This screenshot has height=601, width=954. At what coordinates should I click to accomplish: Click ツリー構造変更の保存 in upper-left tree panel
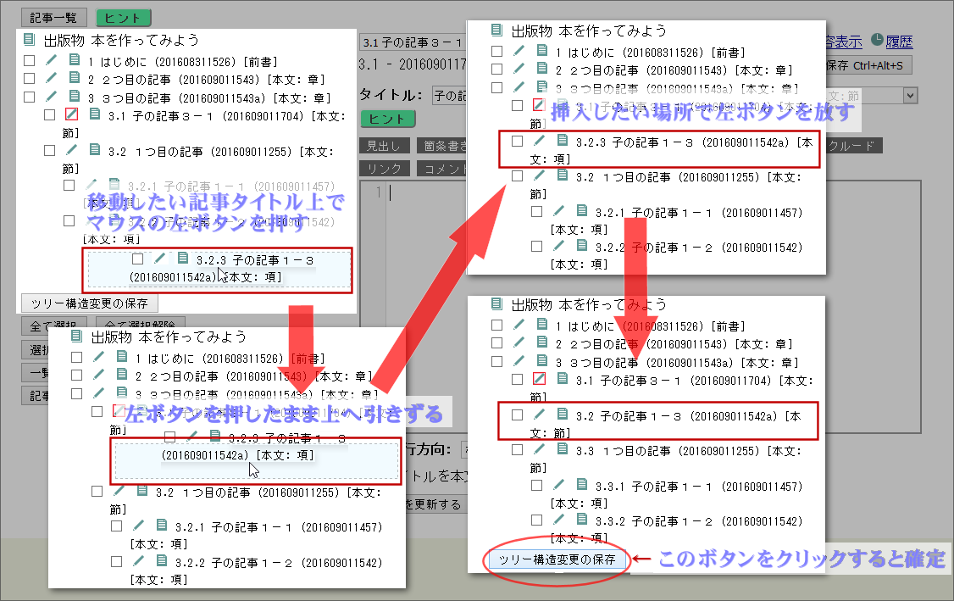coord(90,303)
